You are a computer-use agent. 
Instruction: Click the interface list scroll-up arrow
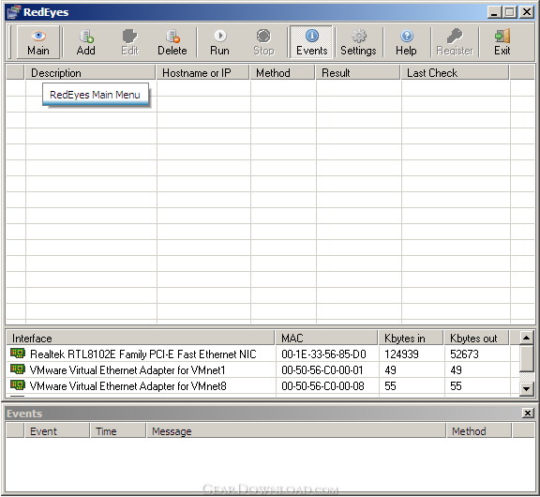pyautogui.click(x=526, y=338)
